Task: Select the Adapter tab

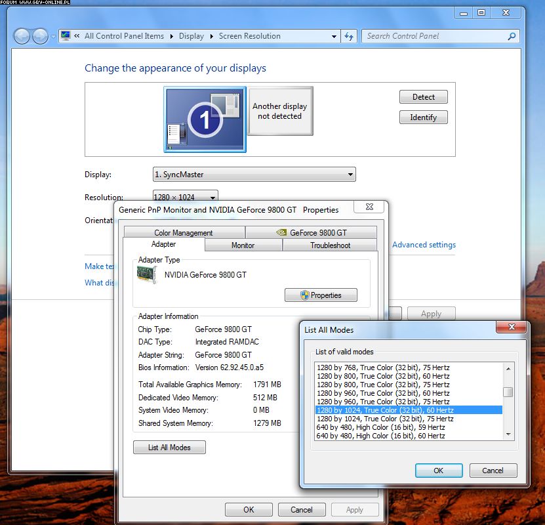Action: [164, 244]
